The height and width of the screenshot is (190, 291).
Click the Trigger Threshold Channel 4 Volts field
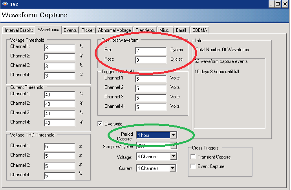pyautogui.click(x=151, y=107)
